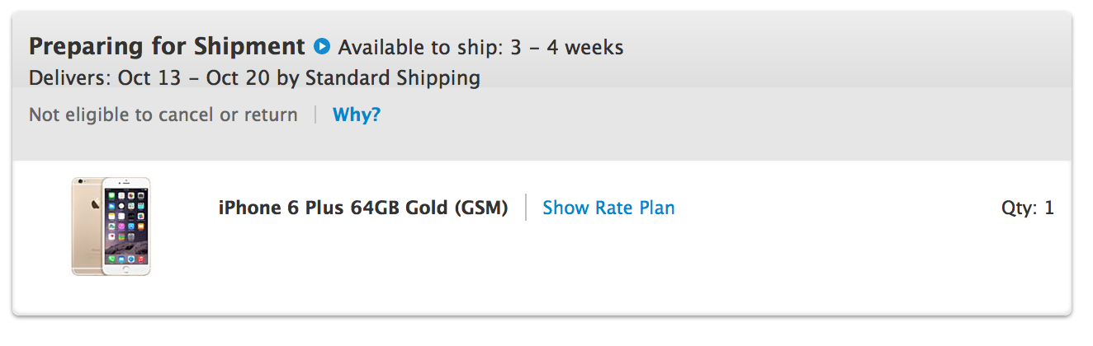Screen dimensions: 1093x346
Task: Click the divider before Show Rate Plan
Action: click(x=526, y=208)
